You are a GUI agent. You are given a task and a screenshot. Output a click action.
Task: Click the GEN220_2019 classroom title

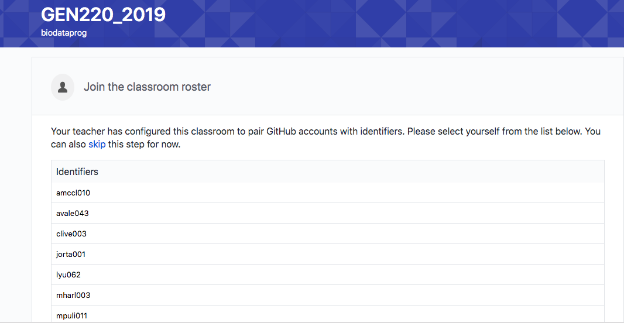pyautogui.click(x=103, y=15)
